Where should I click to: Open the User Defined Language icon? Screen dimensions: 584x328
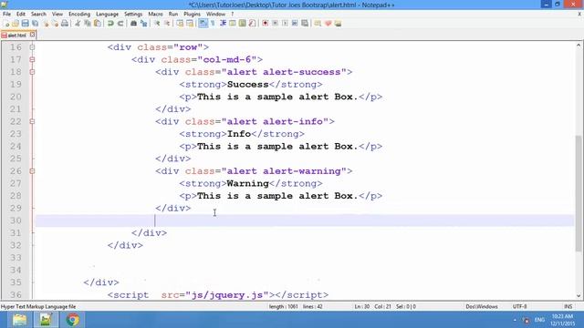[x=233, y=24]
